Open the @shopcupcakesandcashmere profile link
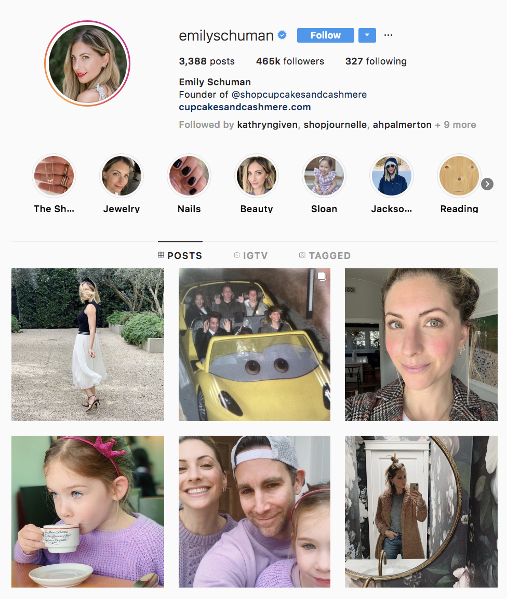Viewport: 507px width, 599px height. 299,94
